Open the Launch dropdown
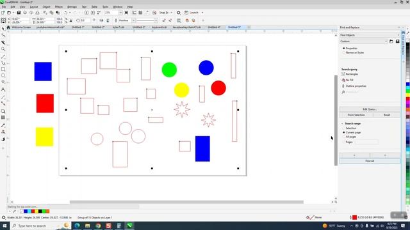 click(x=202, y=13)
